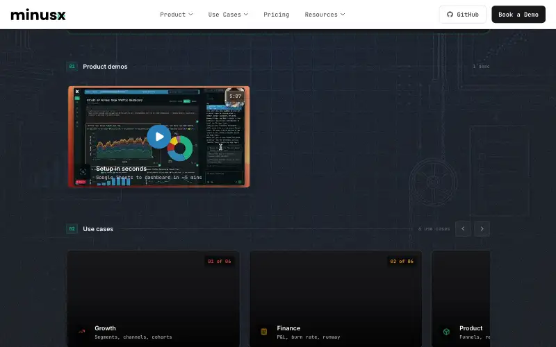Open the Resources dropdown
This screenshot has height=347, width=556.
click(x=325, y=15)
